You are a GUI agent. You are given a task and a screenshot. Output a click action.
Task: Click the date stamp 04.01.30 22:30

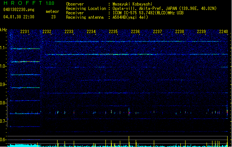pos(19,17)
